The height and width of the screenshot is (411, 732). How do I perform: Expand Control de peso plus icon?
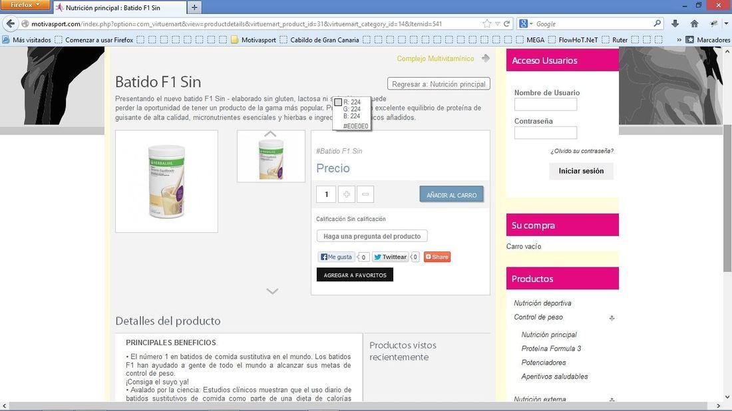(x=612, y=318)
